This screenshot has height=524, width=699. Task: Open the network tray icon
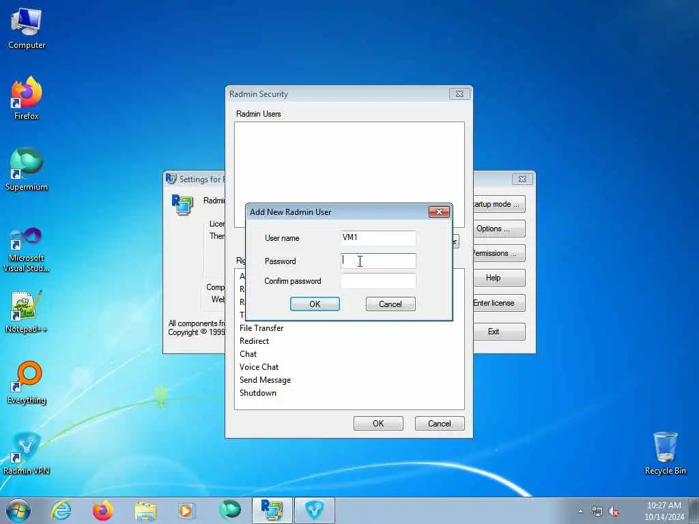point(597,512)
